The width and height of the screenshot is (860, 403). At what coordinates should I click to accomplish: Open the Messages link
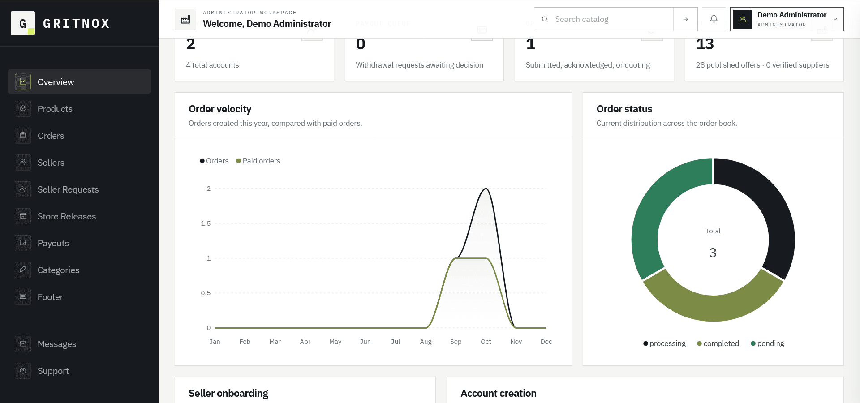pos(79,344)
